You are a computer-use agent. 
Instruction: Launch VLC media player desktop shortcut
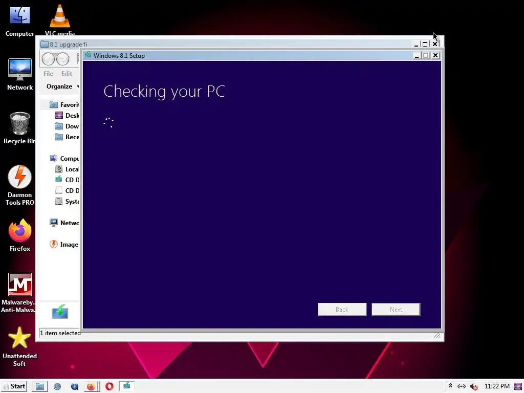click(x=60, y=20)
